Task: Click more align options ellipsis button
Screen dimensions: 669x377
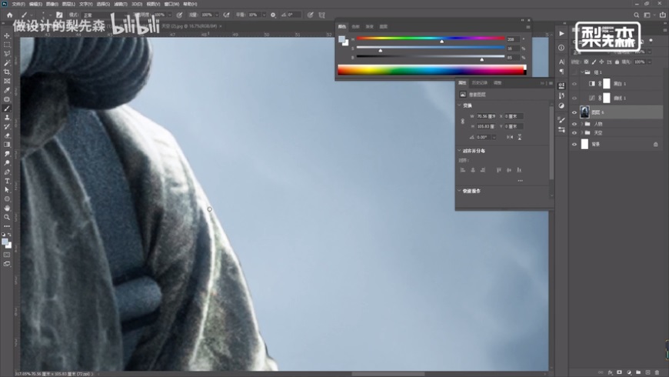Action: click(x=520, y=181)
